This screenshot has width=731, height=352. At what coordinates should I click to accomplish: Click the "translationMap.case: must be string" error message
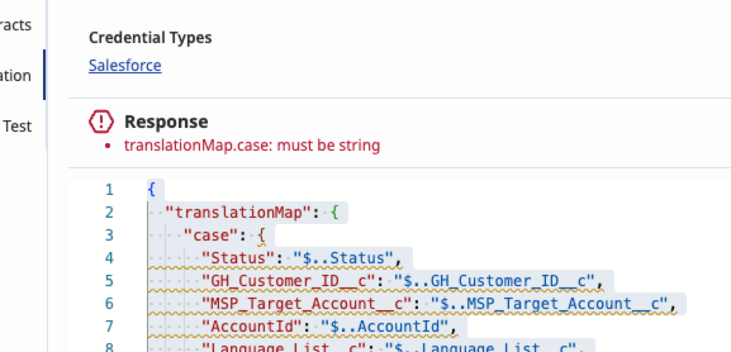tap(251, 146)
